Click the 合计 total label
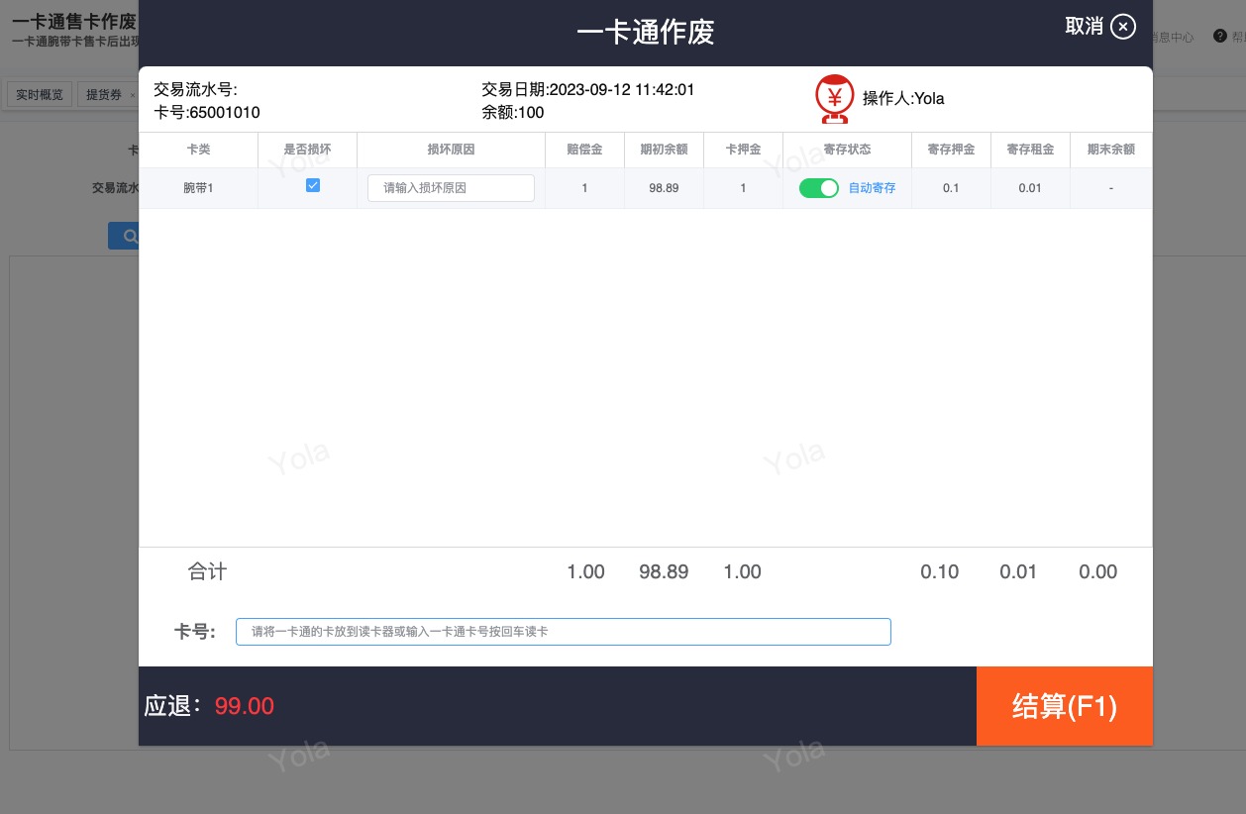Viewport: 1246px width, 814px height. 207,571
